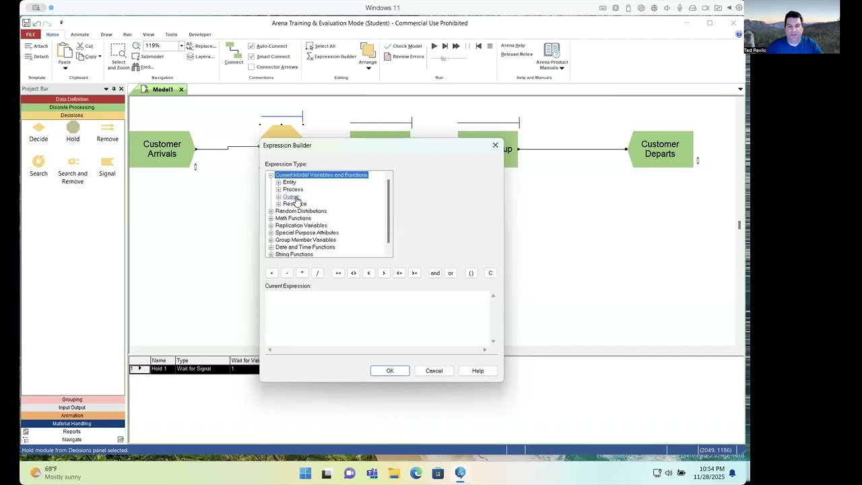The width and height of the screenshot is (862, 485).
Task: Open the zoom percentage dropdown
Action: click(x=180, y=46)
